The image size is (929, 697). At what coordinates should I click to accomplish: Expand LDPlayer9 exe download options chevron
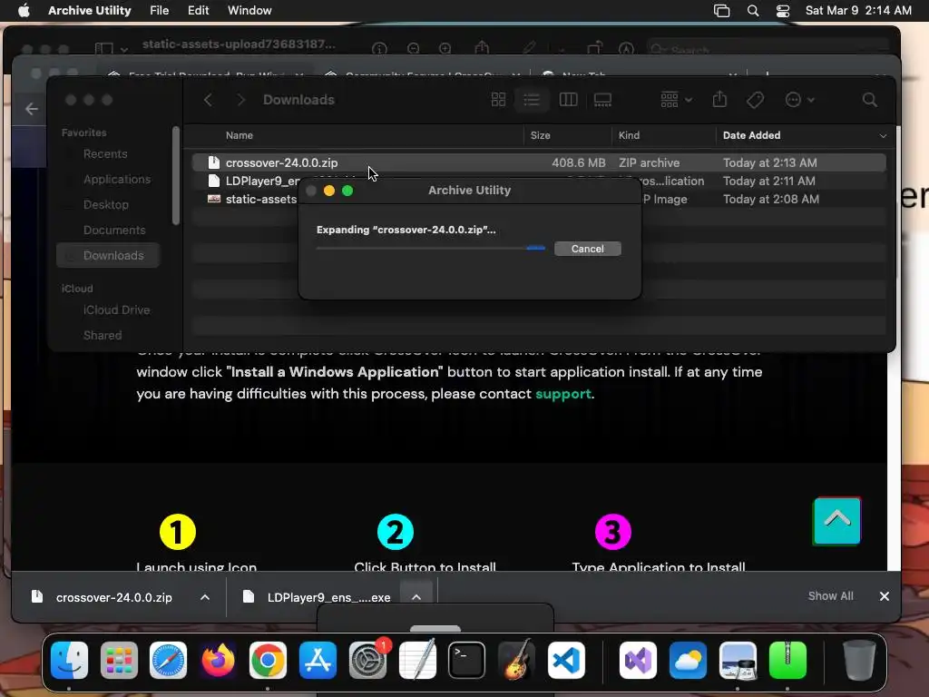point(416,597)
